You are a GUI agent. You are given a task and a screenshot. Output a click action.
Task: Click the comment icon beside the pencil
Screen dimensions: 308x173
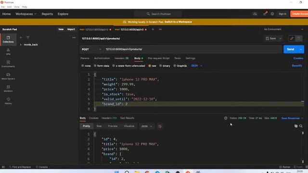(299, 38)
